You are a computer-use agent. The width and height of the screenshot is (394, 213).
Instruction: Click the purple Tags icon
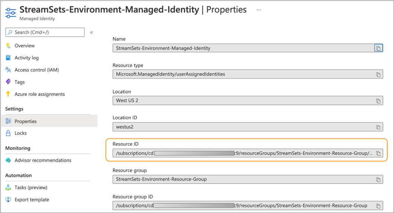click(x=8, y=82)
